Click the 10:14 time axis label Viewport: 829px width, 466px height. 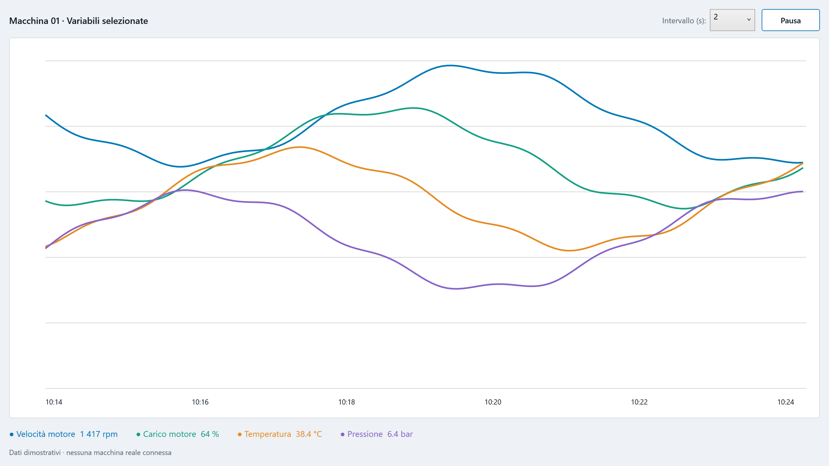click(54, 402)
